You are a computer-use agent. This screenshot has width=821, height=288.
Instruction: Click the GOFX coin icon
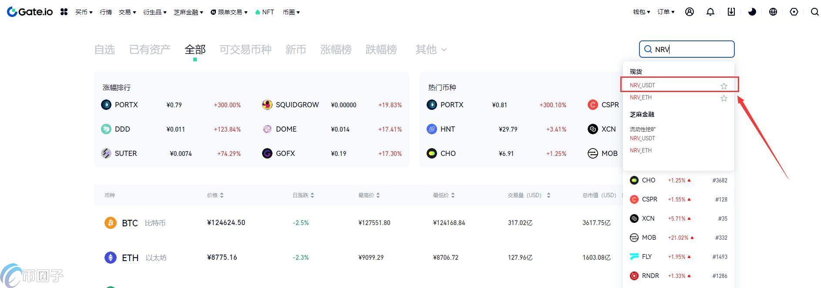[267, 153]
